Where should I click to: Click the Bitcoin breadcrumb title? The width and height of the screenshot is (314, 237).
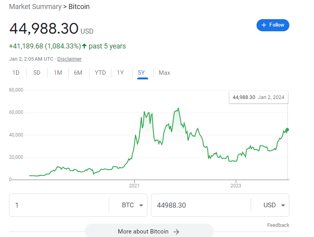79,7
